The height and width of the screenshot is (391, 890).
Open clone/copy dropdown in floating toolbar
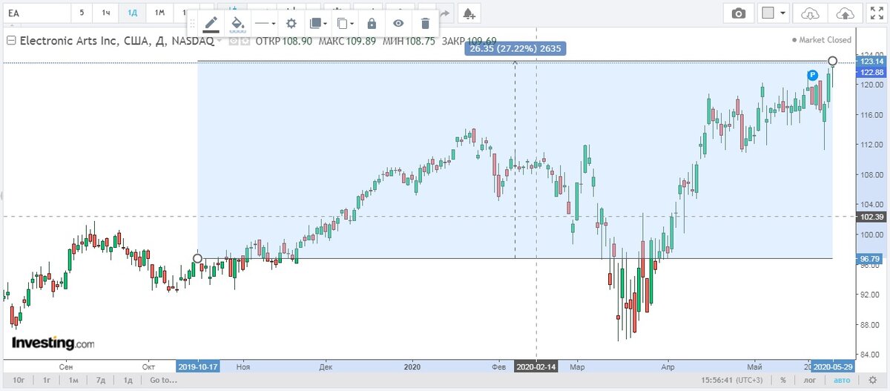(345, 23)
